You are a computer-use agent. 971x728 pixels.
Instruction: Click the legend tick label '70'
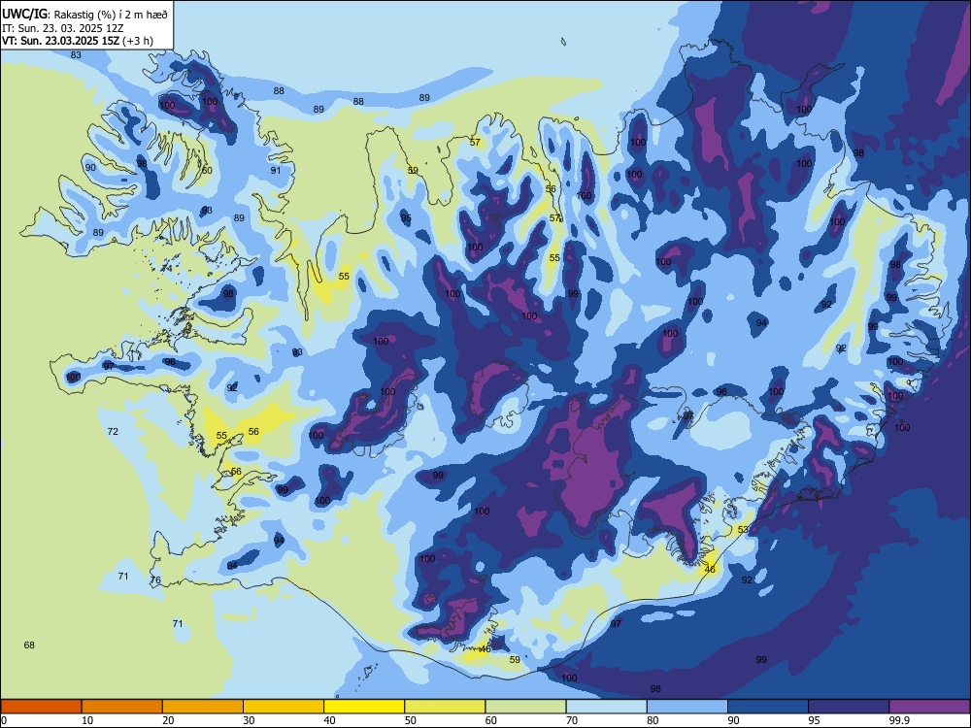point(572,720)
